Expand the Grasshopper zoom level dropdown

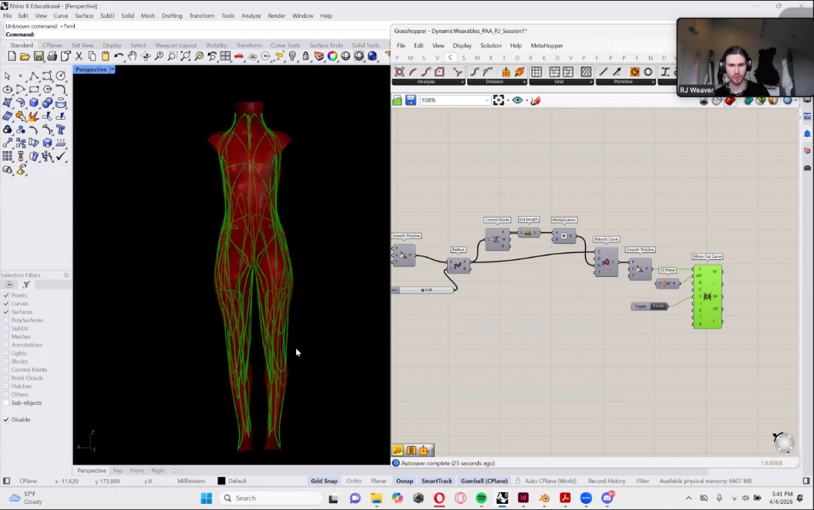(x=486, y=100)
